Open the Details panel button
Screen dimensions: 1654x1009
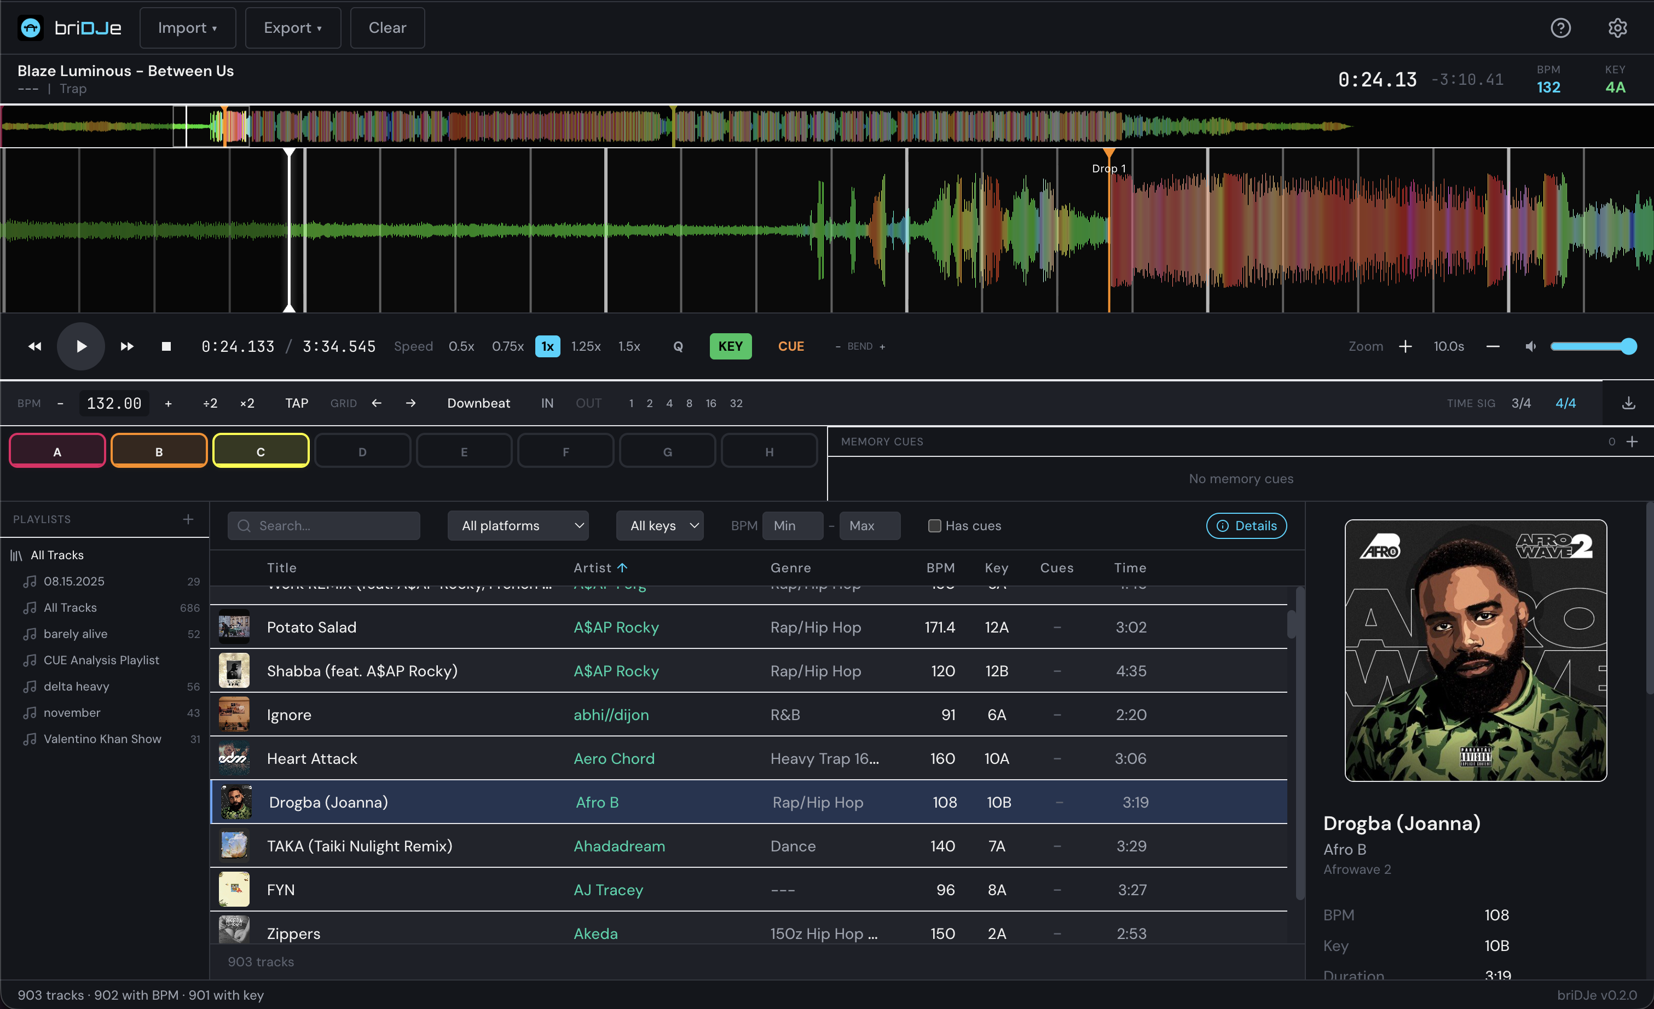click(x=1247, y=525)
